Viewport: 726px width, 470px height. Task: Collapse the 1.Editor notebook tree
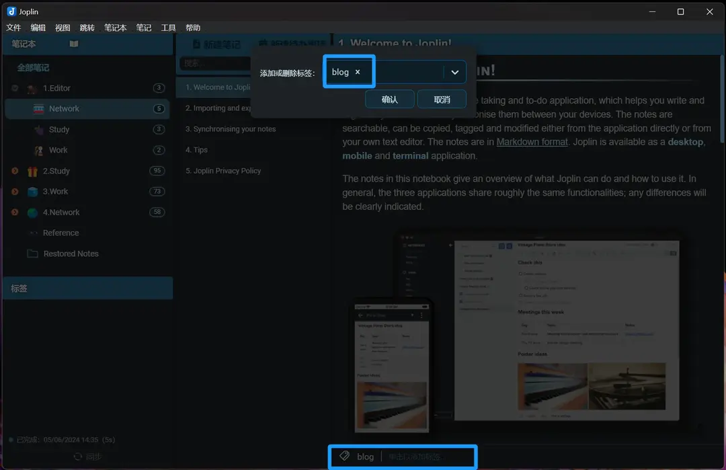tap(14, 88)
